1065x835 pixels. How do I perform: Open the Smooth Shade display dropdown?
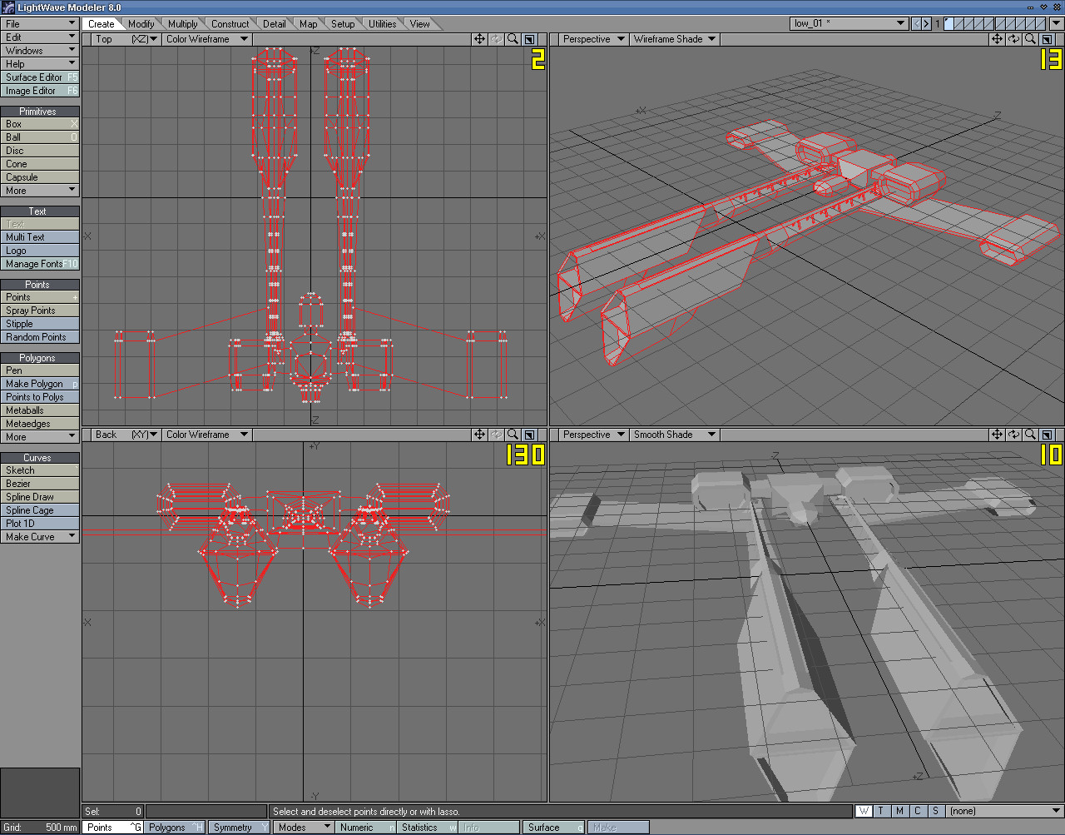[x=674, y=435]
